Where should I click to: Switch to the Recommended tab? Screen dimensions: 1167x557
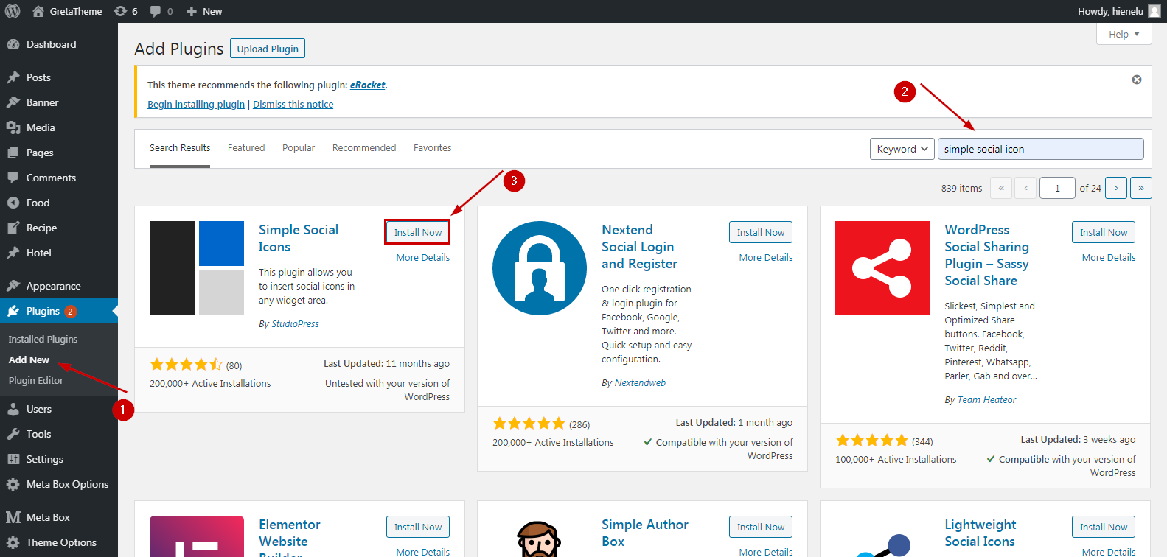click(364, 147)
